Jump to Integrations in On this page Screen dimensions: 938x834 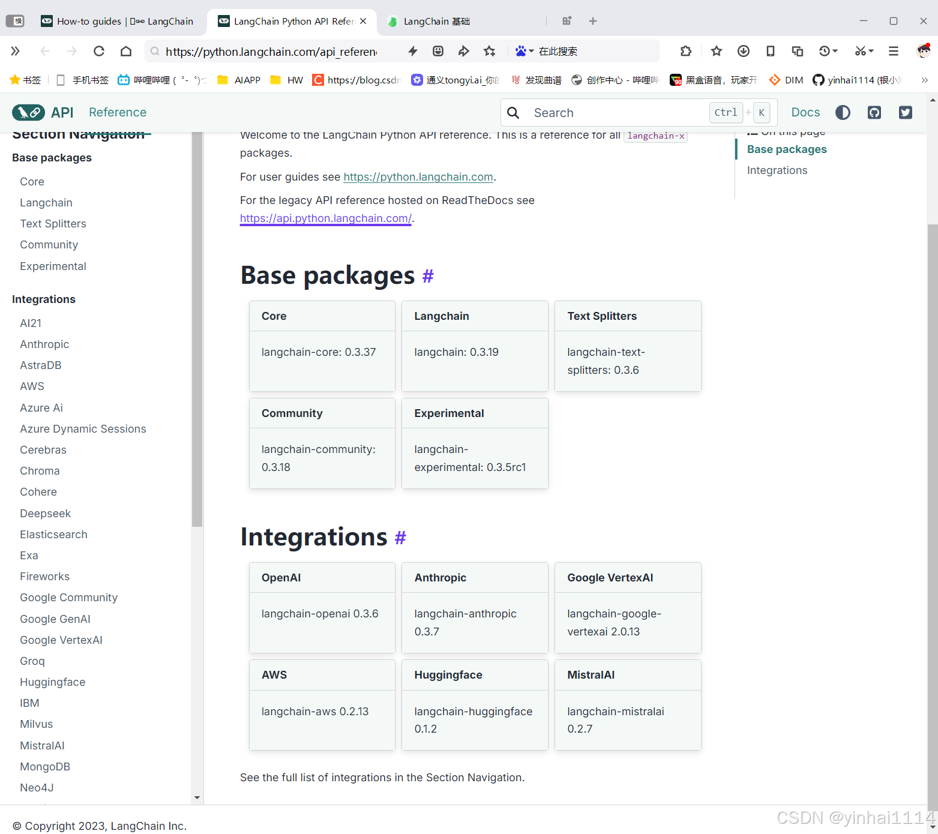pos(777,170)
